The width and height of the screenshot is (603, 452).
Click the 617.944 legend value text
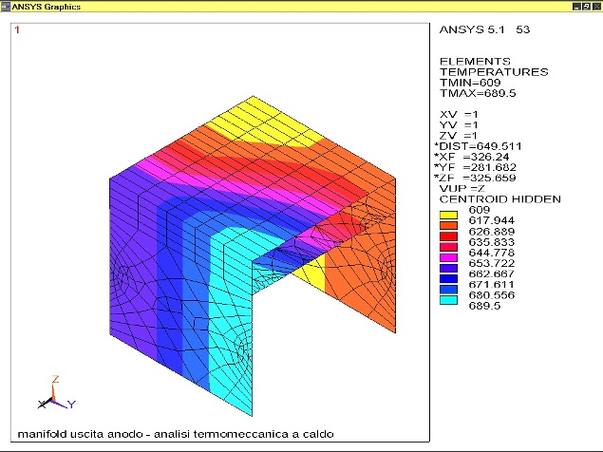pyautogui.click(x=492, y=220)
